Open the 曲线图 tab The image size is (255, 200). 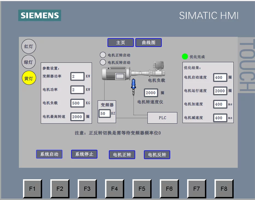[149, 42]
